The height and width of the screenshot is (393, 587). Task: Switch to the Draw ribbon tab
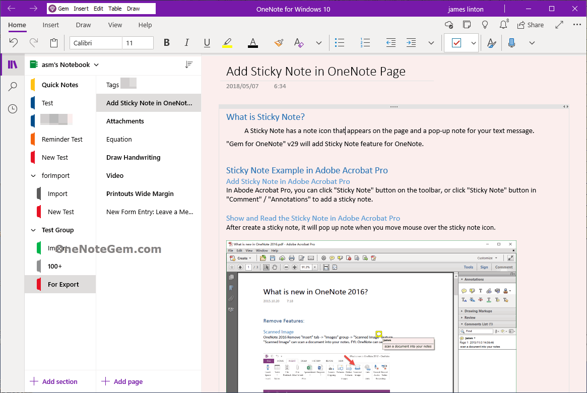tap(83, 25)
